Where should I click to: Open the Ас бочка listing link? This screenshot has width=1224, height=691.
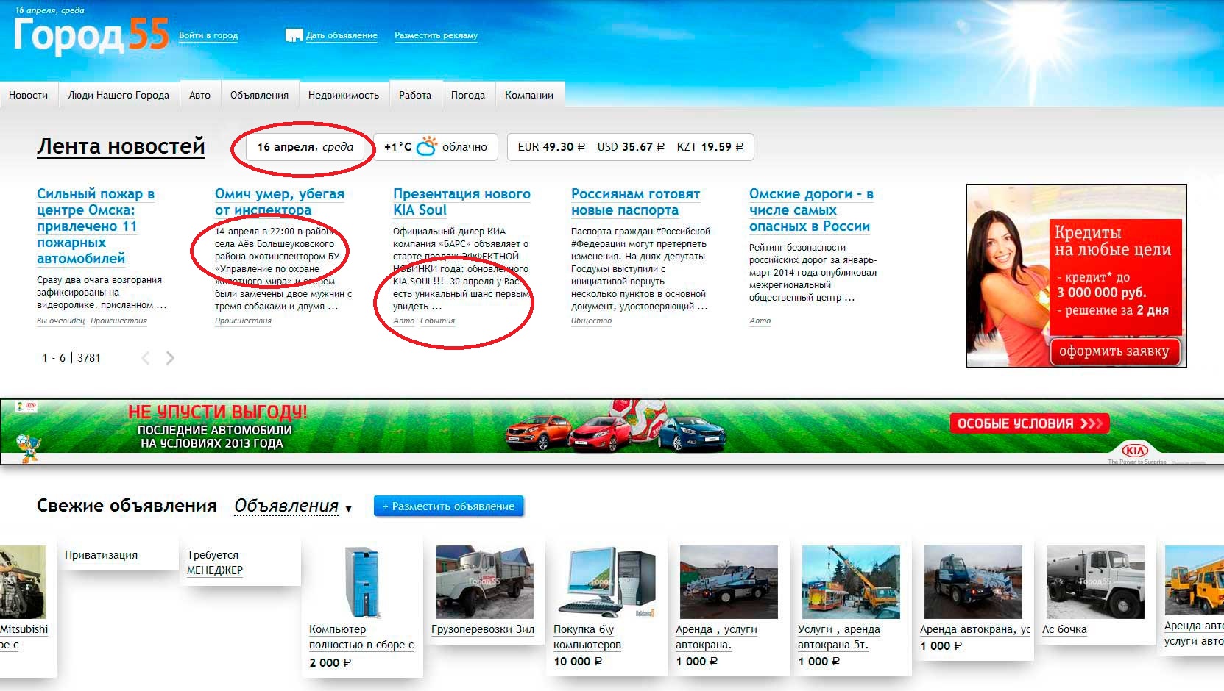pyautogui.click(x=1064, y=629)
